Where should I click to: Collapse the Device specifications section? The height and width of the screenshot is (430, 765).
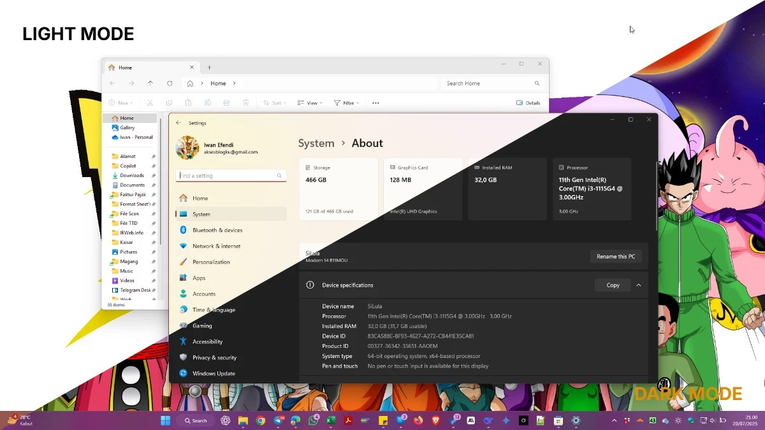pos(638,285)
